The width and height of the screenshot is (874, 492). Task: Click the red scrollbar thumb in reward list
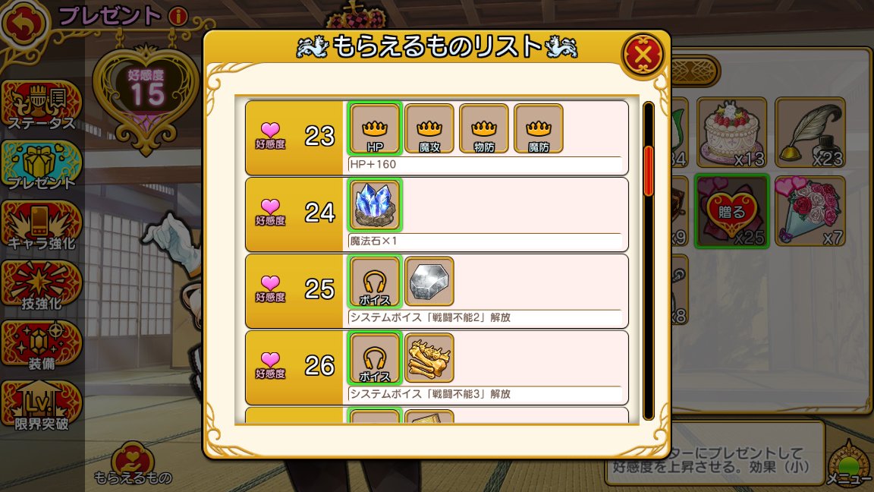coord(648,170)
